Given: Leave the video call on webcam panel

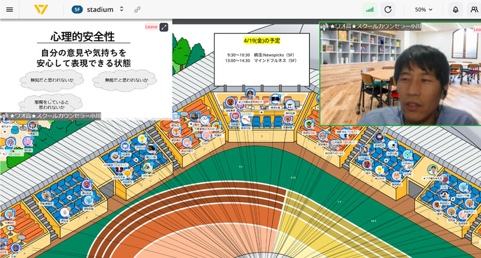Looking at the screenshot, I should 476,29.
